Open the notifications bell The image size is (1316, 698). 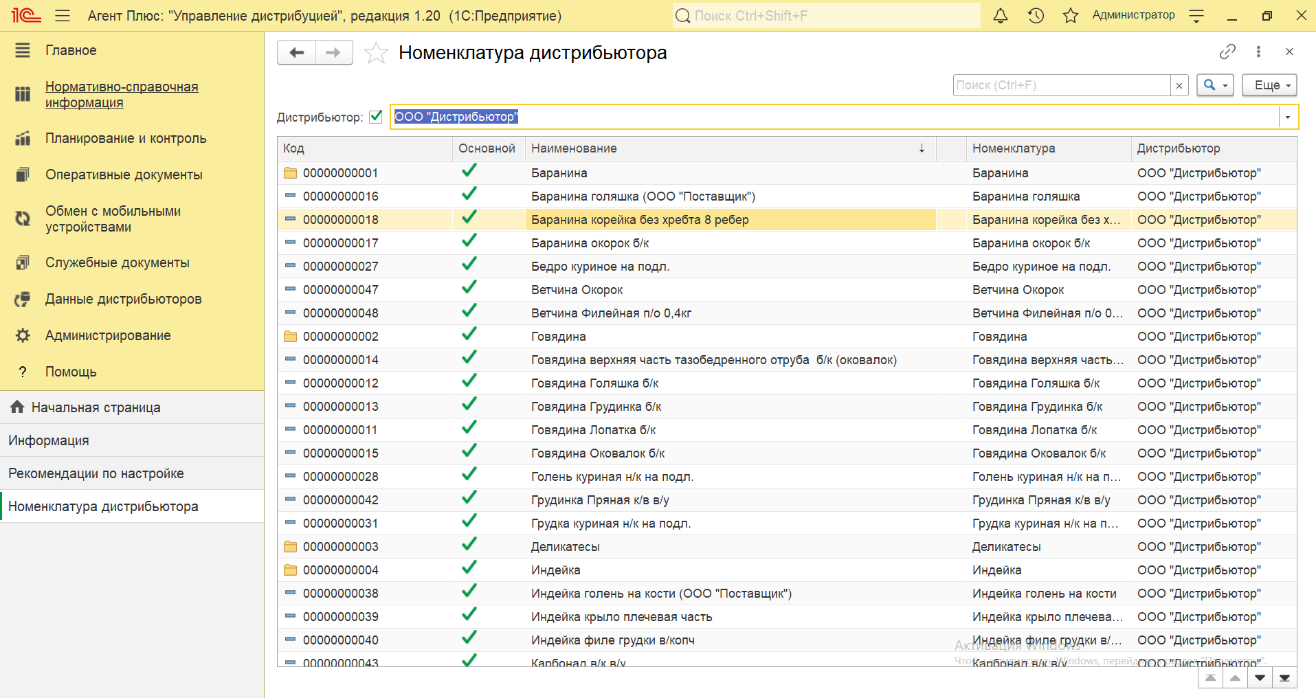pos(1001,15)
